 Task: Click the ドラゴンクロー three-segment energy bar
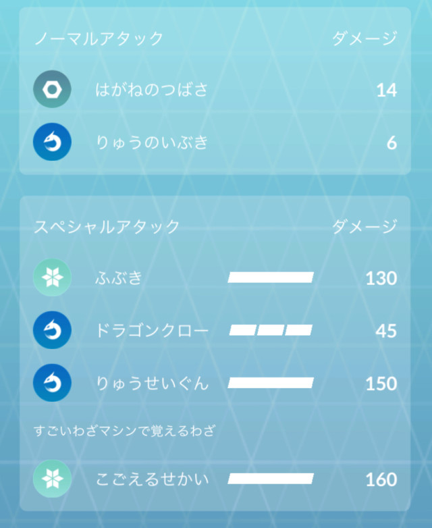pyautogui.click(x=271, y=330)
